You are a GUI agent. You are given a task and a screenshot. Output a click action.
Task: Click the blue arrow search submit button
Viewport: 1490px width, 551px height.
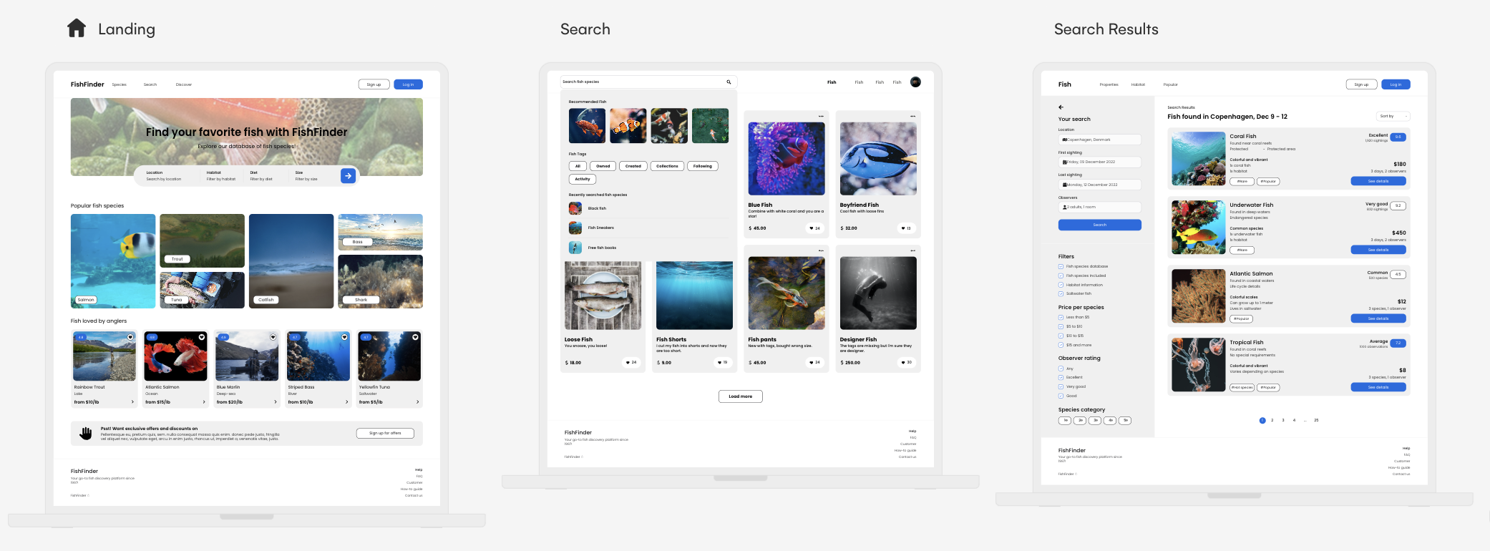point(348,175)
